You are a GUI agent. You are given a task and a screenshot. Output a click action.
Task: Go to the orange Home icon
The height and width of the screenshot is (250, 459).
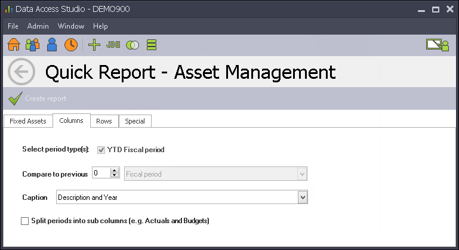coord(14,45)
